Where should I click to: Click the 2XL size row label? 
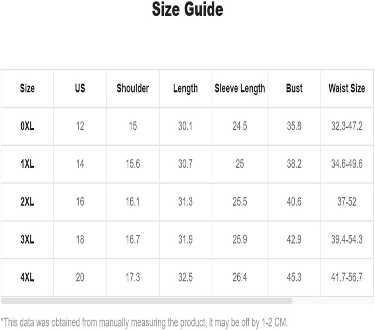(x=27, y=201)
